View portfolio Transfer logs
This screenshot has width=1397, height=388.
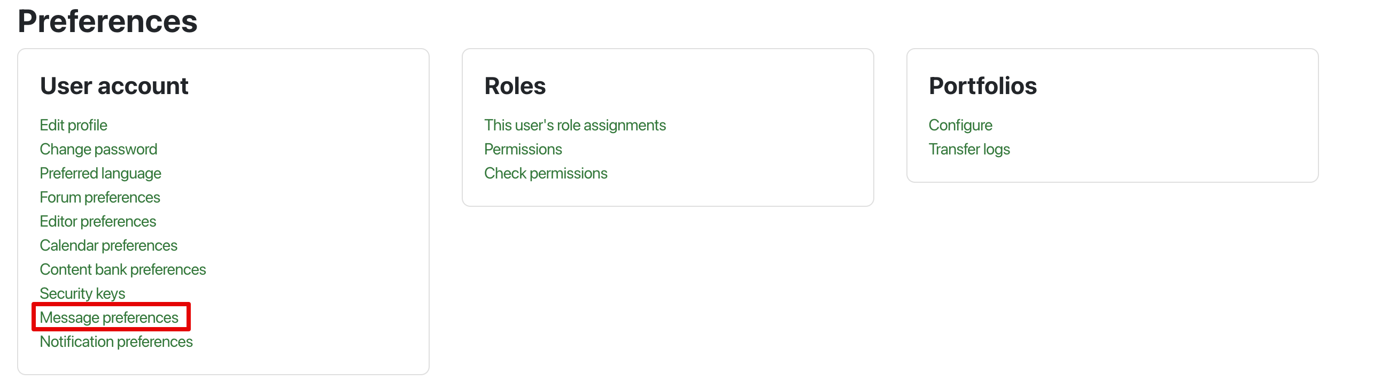point(969,149)
